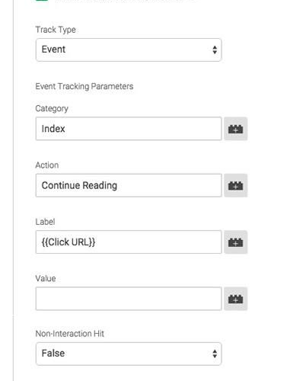The height and width of the screenshot is (381, 290).
Task: Click into the Category field containing Index
Action: click(x=129, y=129)
